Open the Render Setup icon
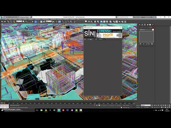Image resolution: width=171 pixels, height=128 pixels. coord(114,22)
